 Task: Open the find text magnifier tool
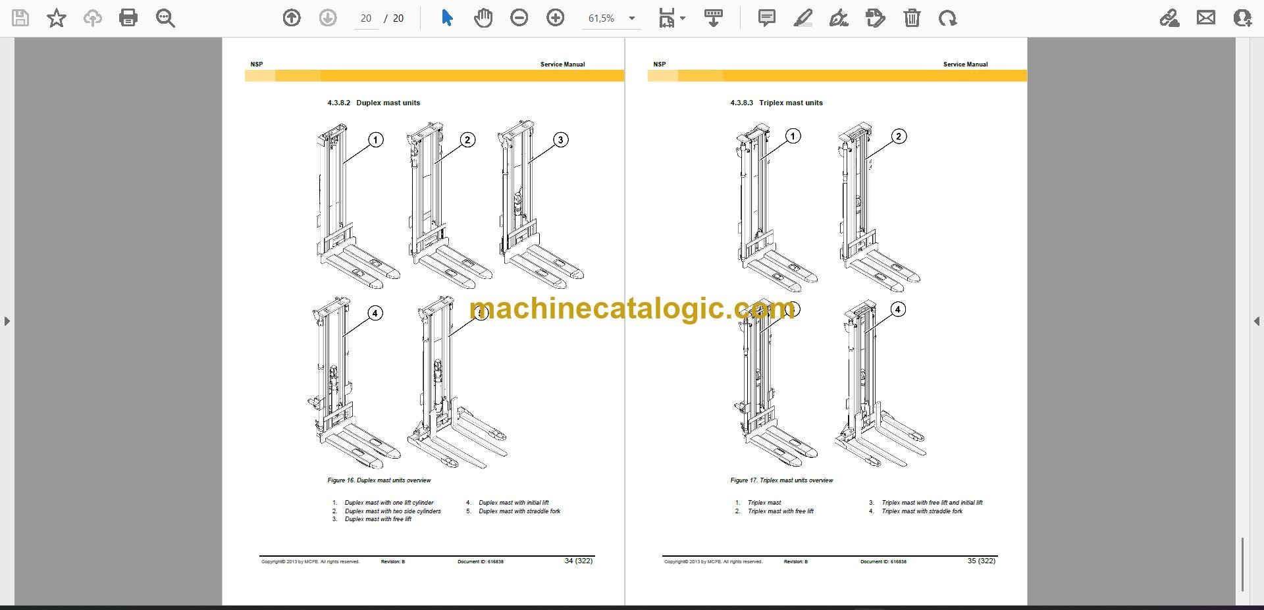click(x=165, y=18)
